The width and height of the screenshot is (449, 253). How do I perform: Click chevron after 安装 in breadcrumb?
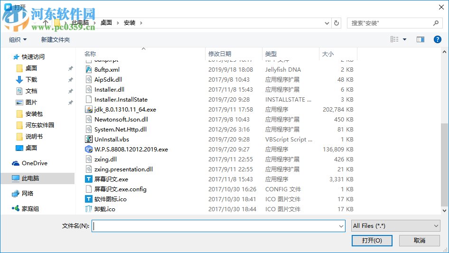[x=141, y=23]
